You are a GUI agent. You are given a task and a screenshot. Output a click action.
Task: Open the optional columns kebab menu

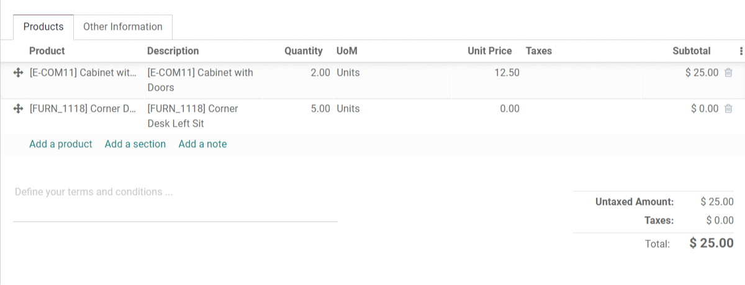pos(741,51)
